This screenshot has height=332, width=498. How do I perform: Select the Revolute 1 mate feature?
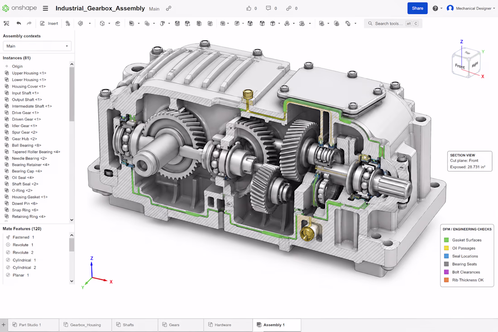[23, 245]
